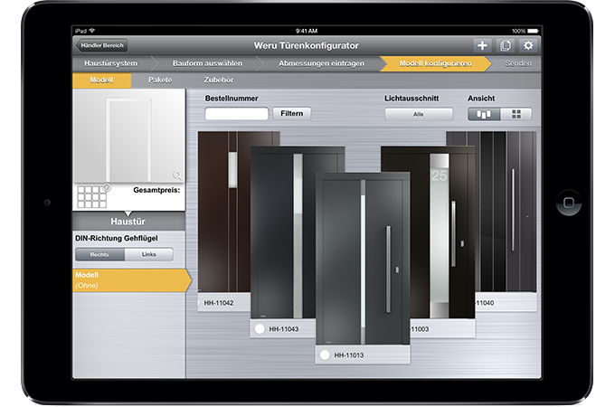Go to Modell konfigurieren step

435,63
